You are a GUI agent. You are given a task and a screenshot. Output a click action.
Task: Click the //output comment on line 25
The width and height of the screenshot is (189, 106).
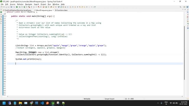coord(40,48)
